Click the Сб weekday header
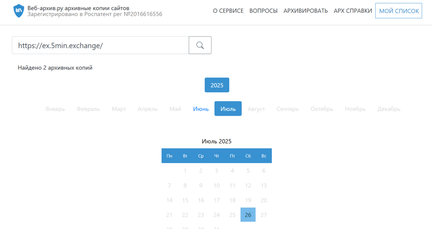Screen dimensions: 432x229 click(x=248, y=156)
